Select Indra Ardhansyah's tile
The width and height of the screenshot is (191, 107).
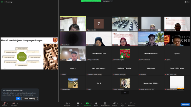pyautogui.click(x=177, y=83)
